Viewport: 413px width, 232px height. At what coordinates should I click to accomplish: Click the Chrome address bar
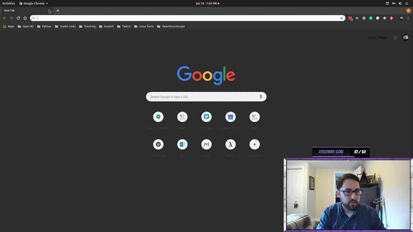click(188, 18)
